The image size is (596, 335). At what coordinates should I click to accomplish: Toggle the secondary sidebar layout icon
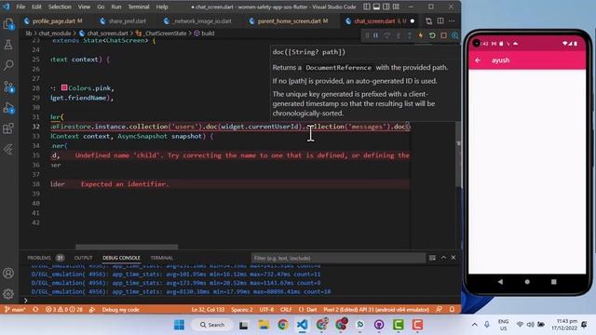386,7
